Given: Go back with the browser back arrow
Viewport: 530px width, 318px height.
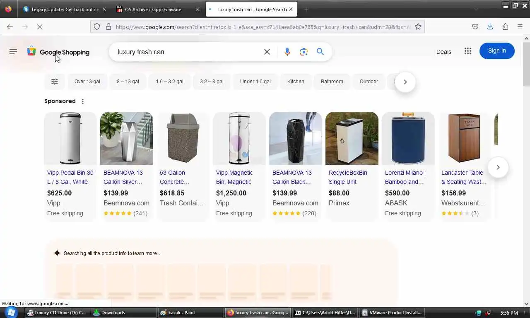Looking at the screenshot, I should (10, 27).
